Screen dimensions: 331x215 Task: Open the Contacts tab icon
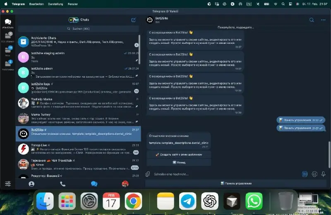pos(31,184)
